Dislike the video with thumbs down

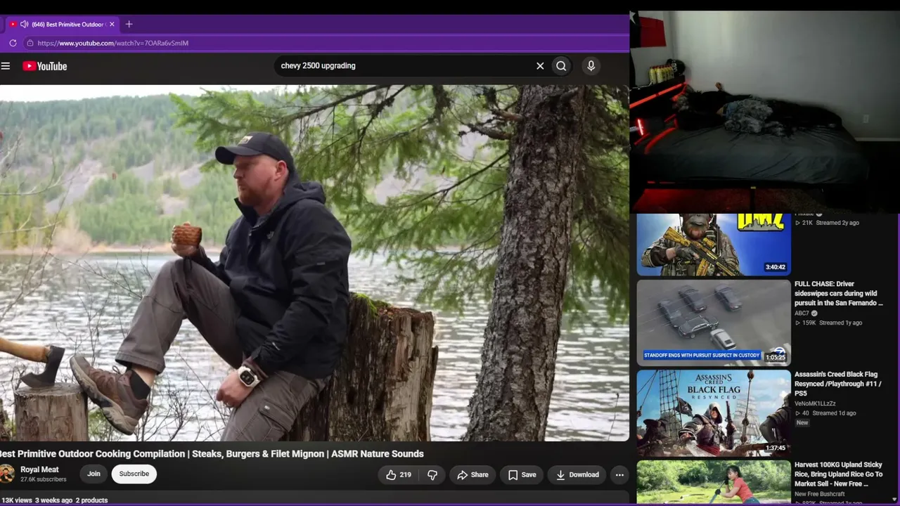click(x=432, y=475)
